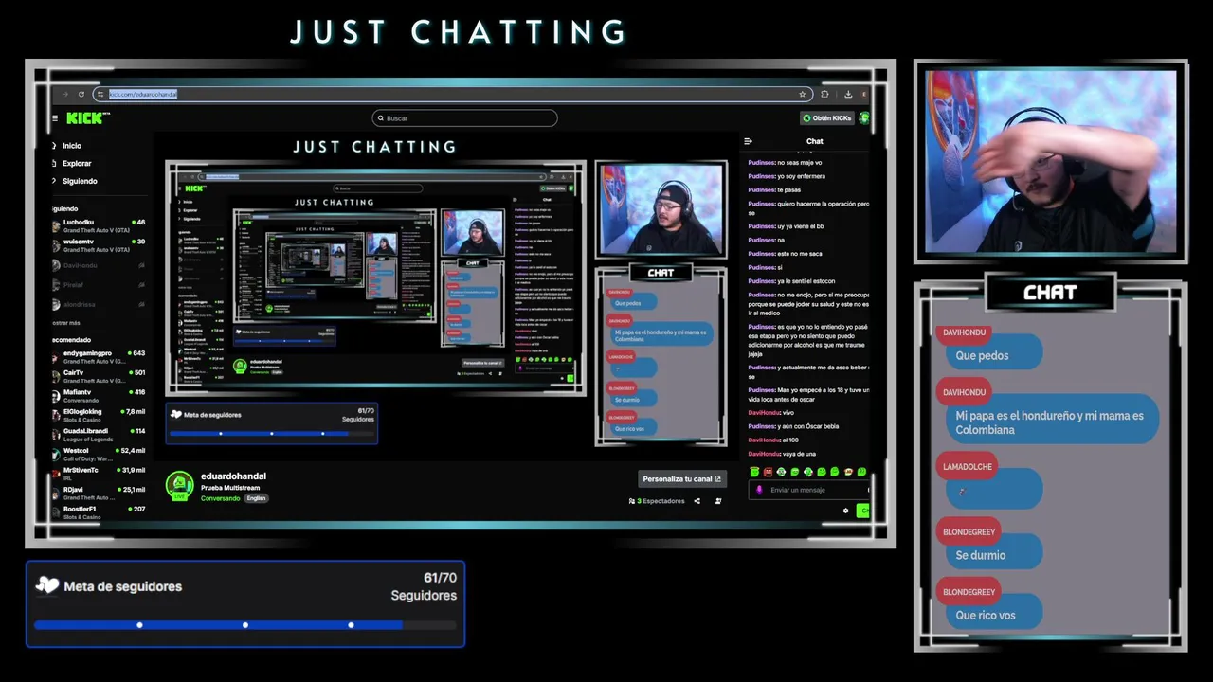Reload the page with browser refresh icon
Screen dimensions: 1213x682
[81, 94]
